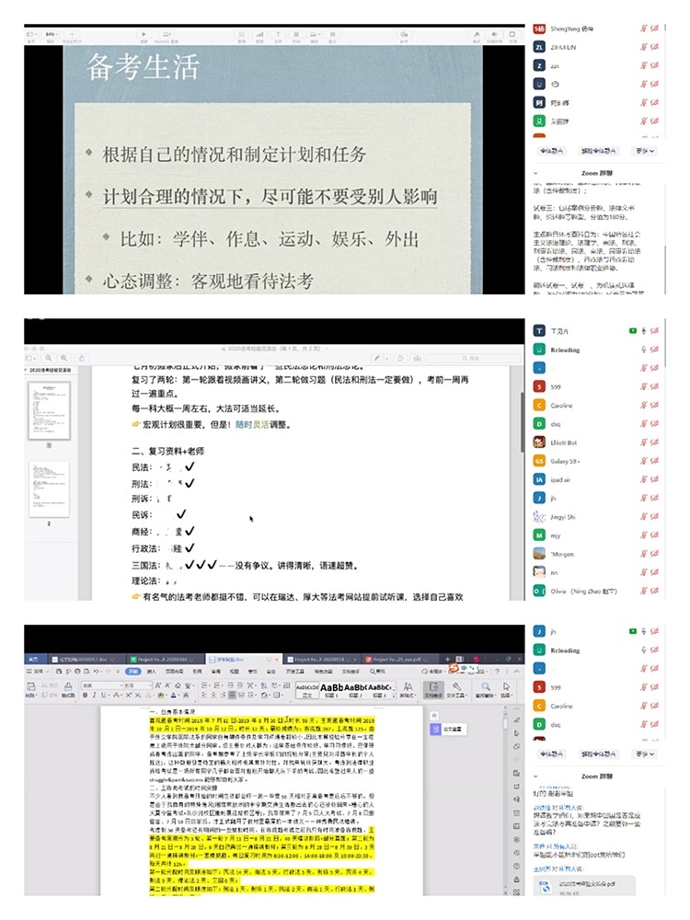690x920 pixels.
Task: Select the 开始 ribbon tab in WPS
Action: [x=133, y=672]
